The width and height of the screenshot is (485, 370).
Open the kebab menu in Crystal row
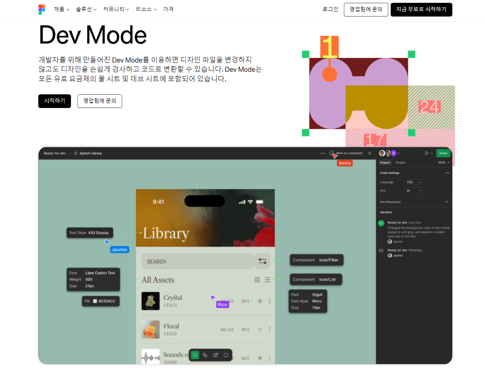tap(270, 301)
